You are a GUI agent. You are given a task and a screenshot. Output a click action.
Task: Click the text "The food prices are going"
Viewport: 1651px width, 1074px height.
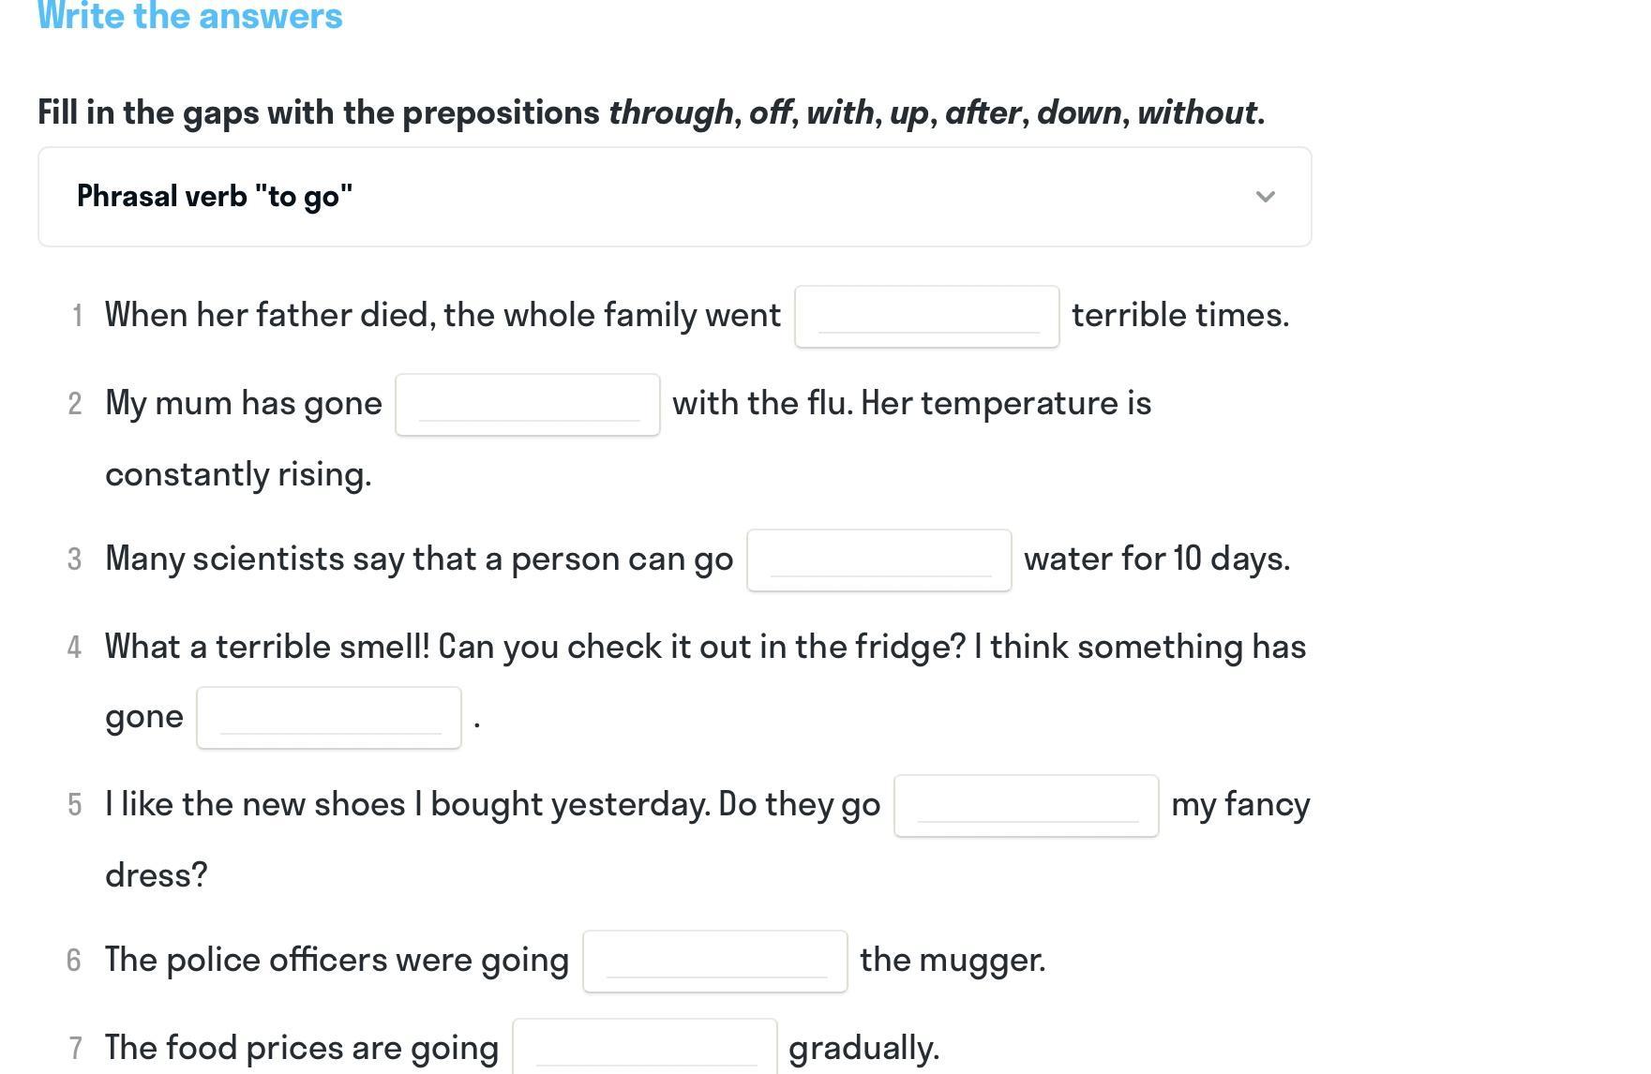coord(302,1048)
